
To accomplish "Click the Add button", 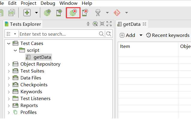I will pyautogui.click(x=127, y=35).
